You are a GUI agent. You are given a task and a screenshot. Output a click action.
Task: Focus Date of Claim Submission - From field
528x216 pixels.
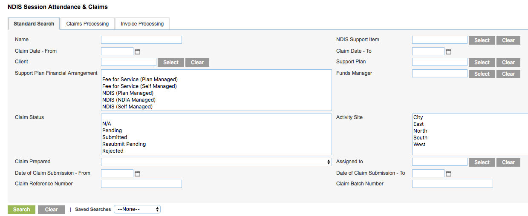point(117,173)
